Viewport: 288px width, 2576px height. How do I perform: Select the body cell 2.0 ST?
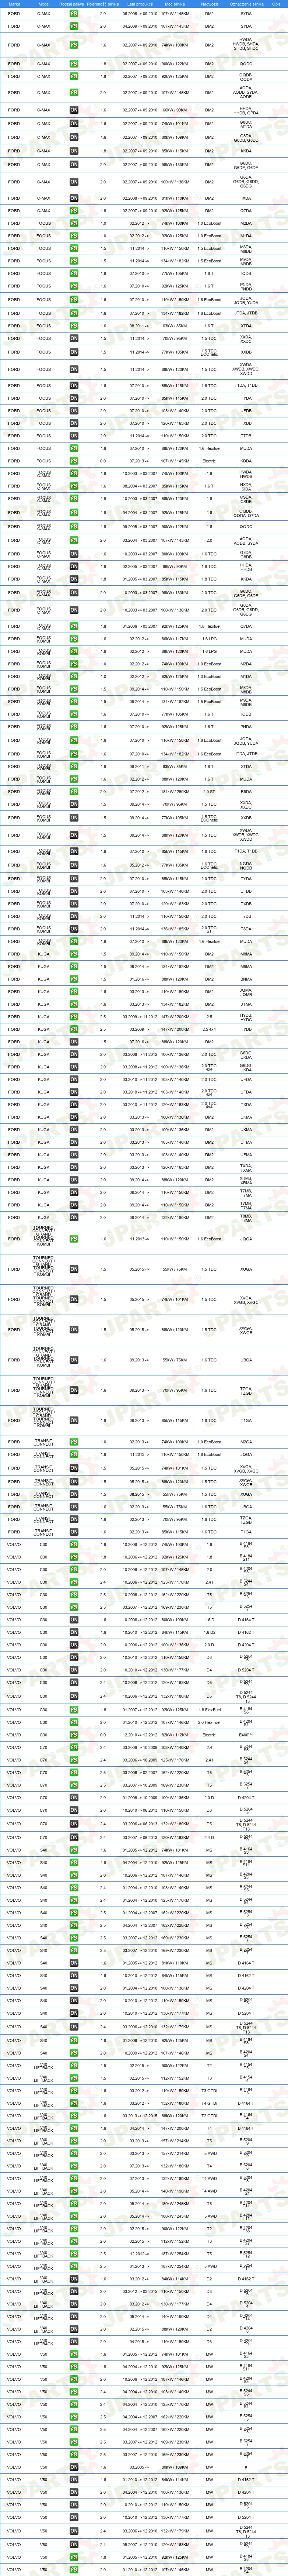point(209,792)
